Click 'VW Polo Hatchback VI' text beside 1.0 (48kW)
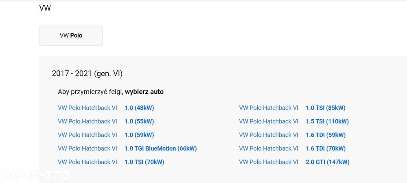This screenshot has height=183, width=407. point(88,108)
